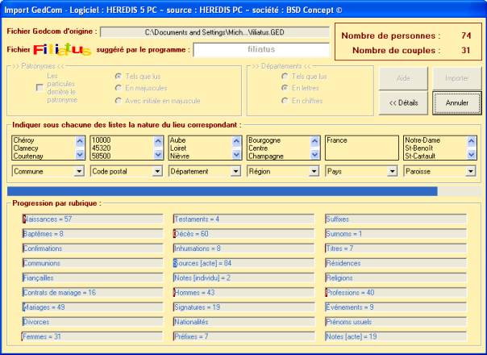Click the 'Professions = 40' rubric bar
The height and width of the screenshot is (355, 487).
coord(396,293)
